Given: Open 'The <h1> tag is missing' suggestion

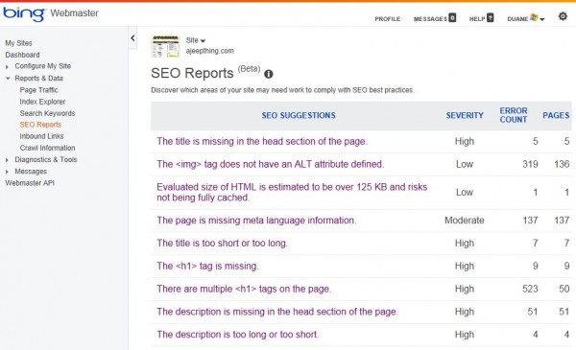Looking at the screenshot, I should pos(207,266).
